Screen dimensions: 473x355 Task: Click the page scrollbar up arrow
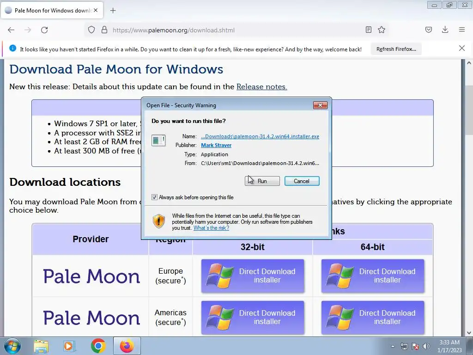point(469,63)
